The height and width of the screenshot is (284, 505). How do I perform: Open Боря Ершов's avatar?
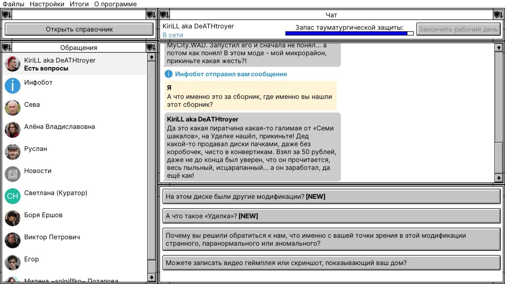click(x=13, y=219)
